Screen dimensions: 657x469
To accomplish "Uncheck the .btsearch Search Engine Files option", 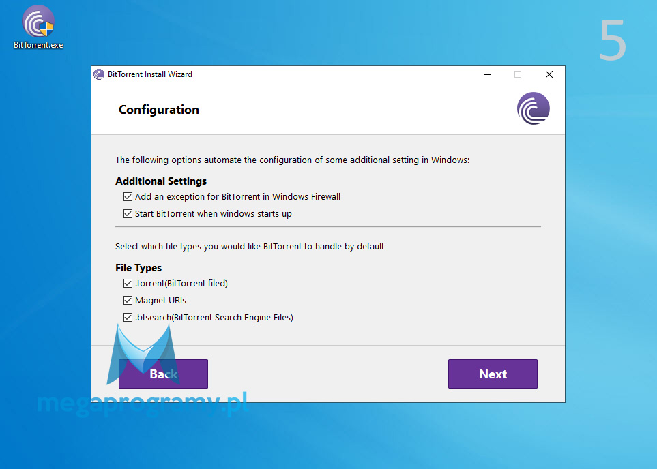I will point(128,318).
